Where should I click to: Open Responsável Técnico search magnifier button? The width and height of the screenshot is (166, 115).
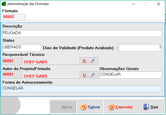pos(89,61)
